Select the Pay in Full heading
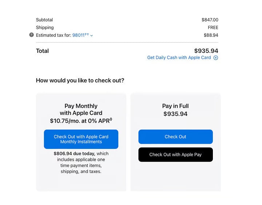Viewport: 262px width, 205px height. 175,106
